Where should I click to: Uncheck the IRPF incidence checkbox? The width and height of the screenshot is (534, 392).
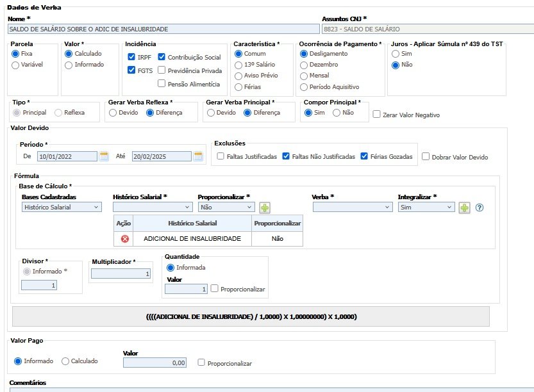pyautogui.click(x=131, y=57)
